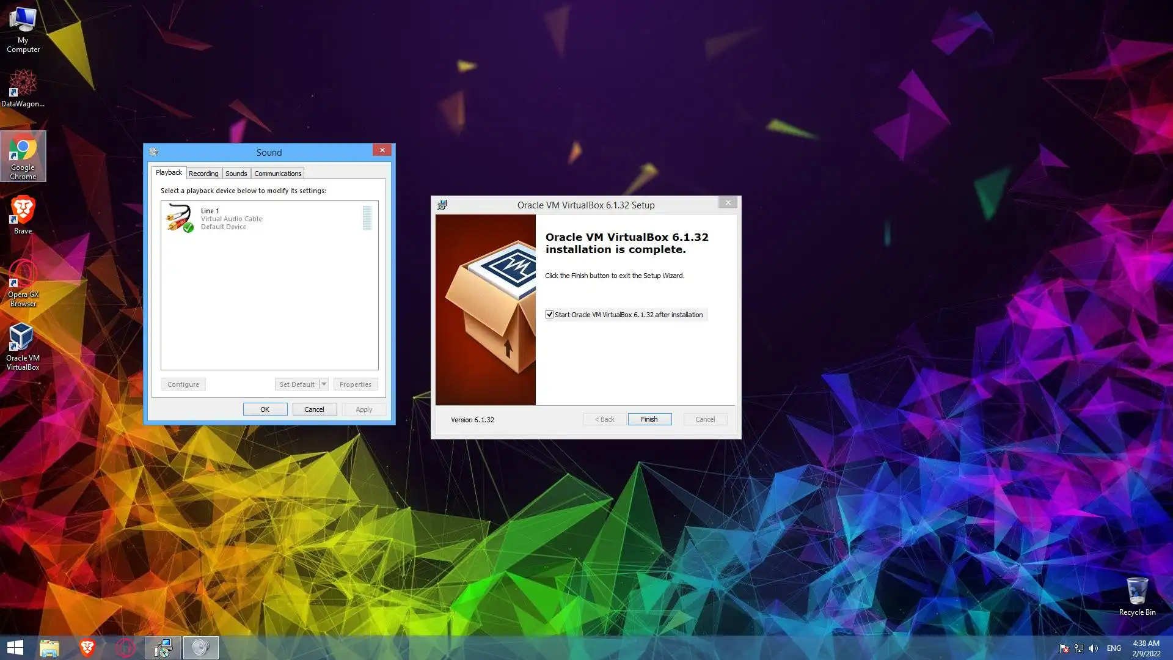Open the ENG language selector in the system tray

pos(1114,648)
